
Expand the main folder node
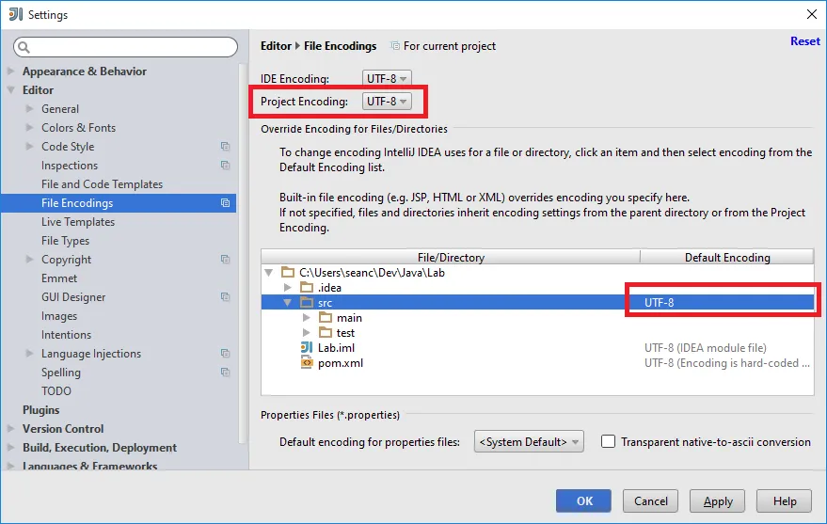pyautogui.click(x=306, y=318)
